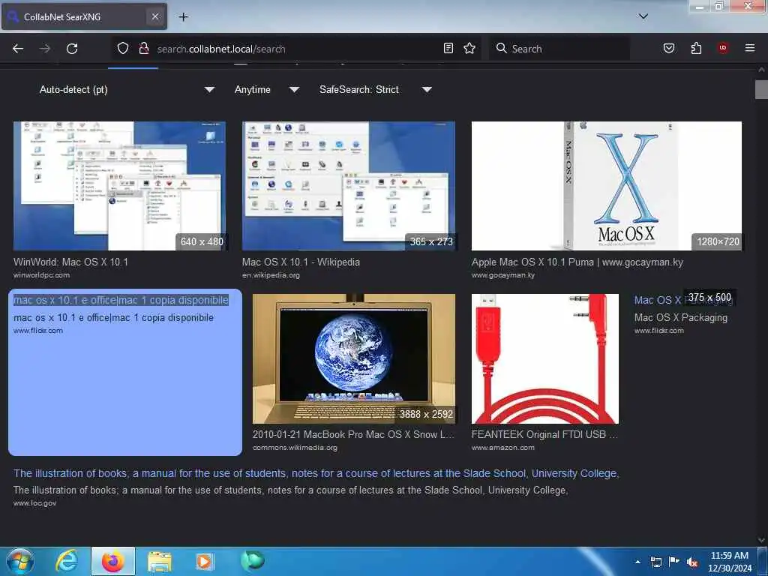The height and width of the screenshot is (576, 768).
Task: Open tracking protection shield icon
Action: tap(123, 49)
